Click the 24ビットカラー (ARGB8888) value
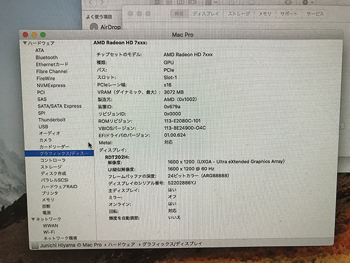350x263 pixels. coord(199,176)
